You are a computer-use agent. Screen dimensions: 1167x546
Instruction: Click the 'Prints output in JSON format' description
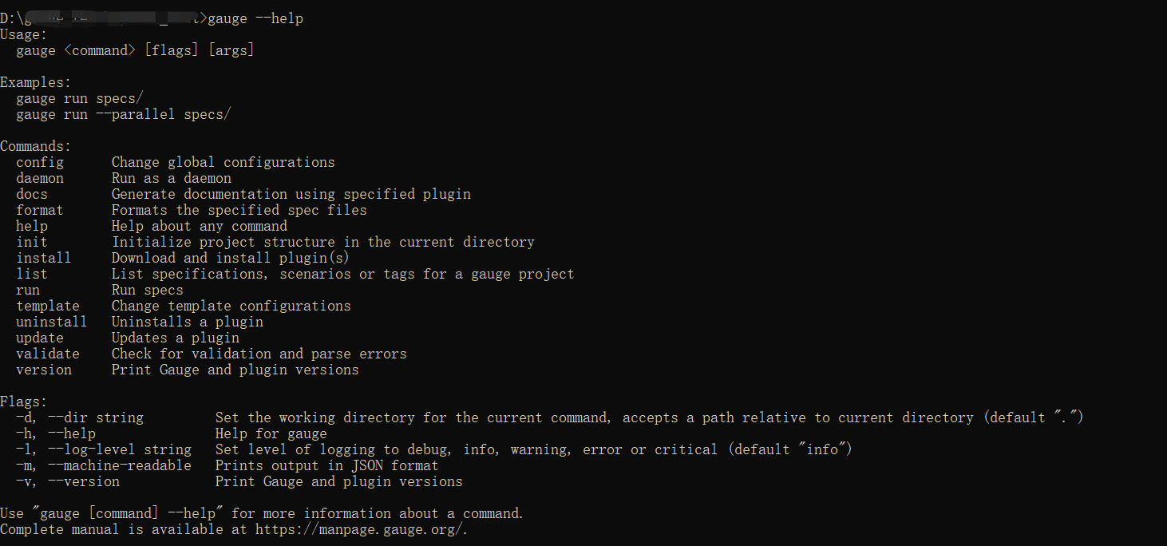(x=326, y=465)
